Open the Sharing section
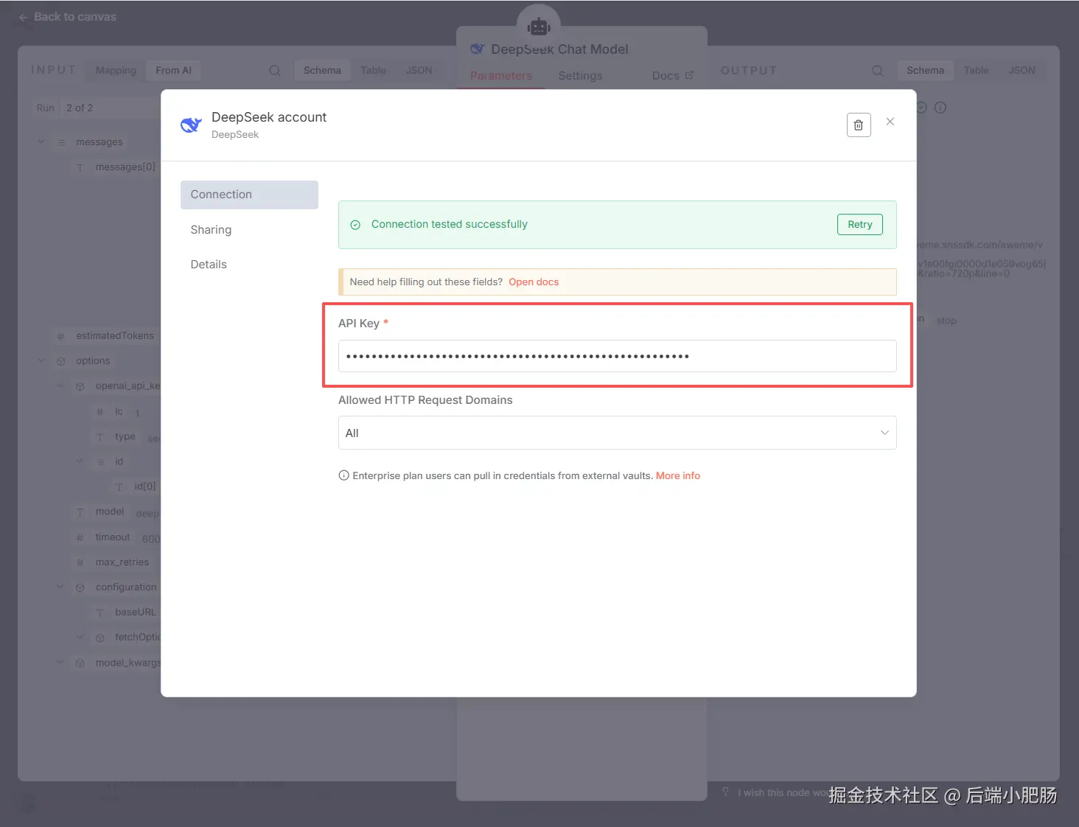 point(211,230)
